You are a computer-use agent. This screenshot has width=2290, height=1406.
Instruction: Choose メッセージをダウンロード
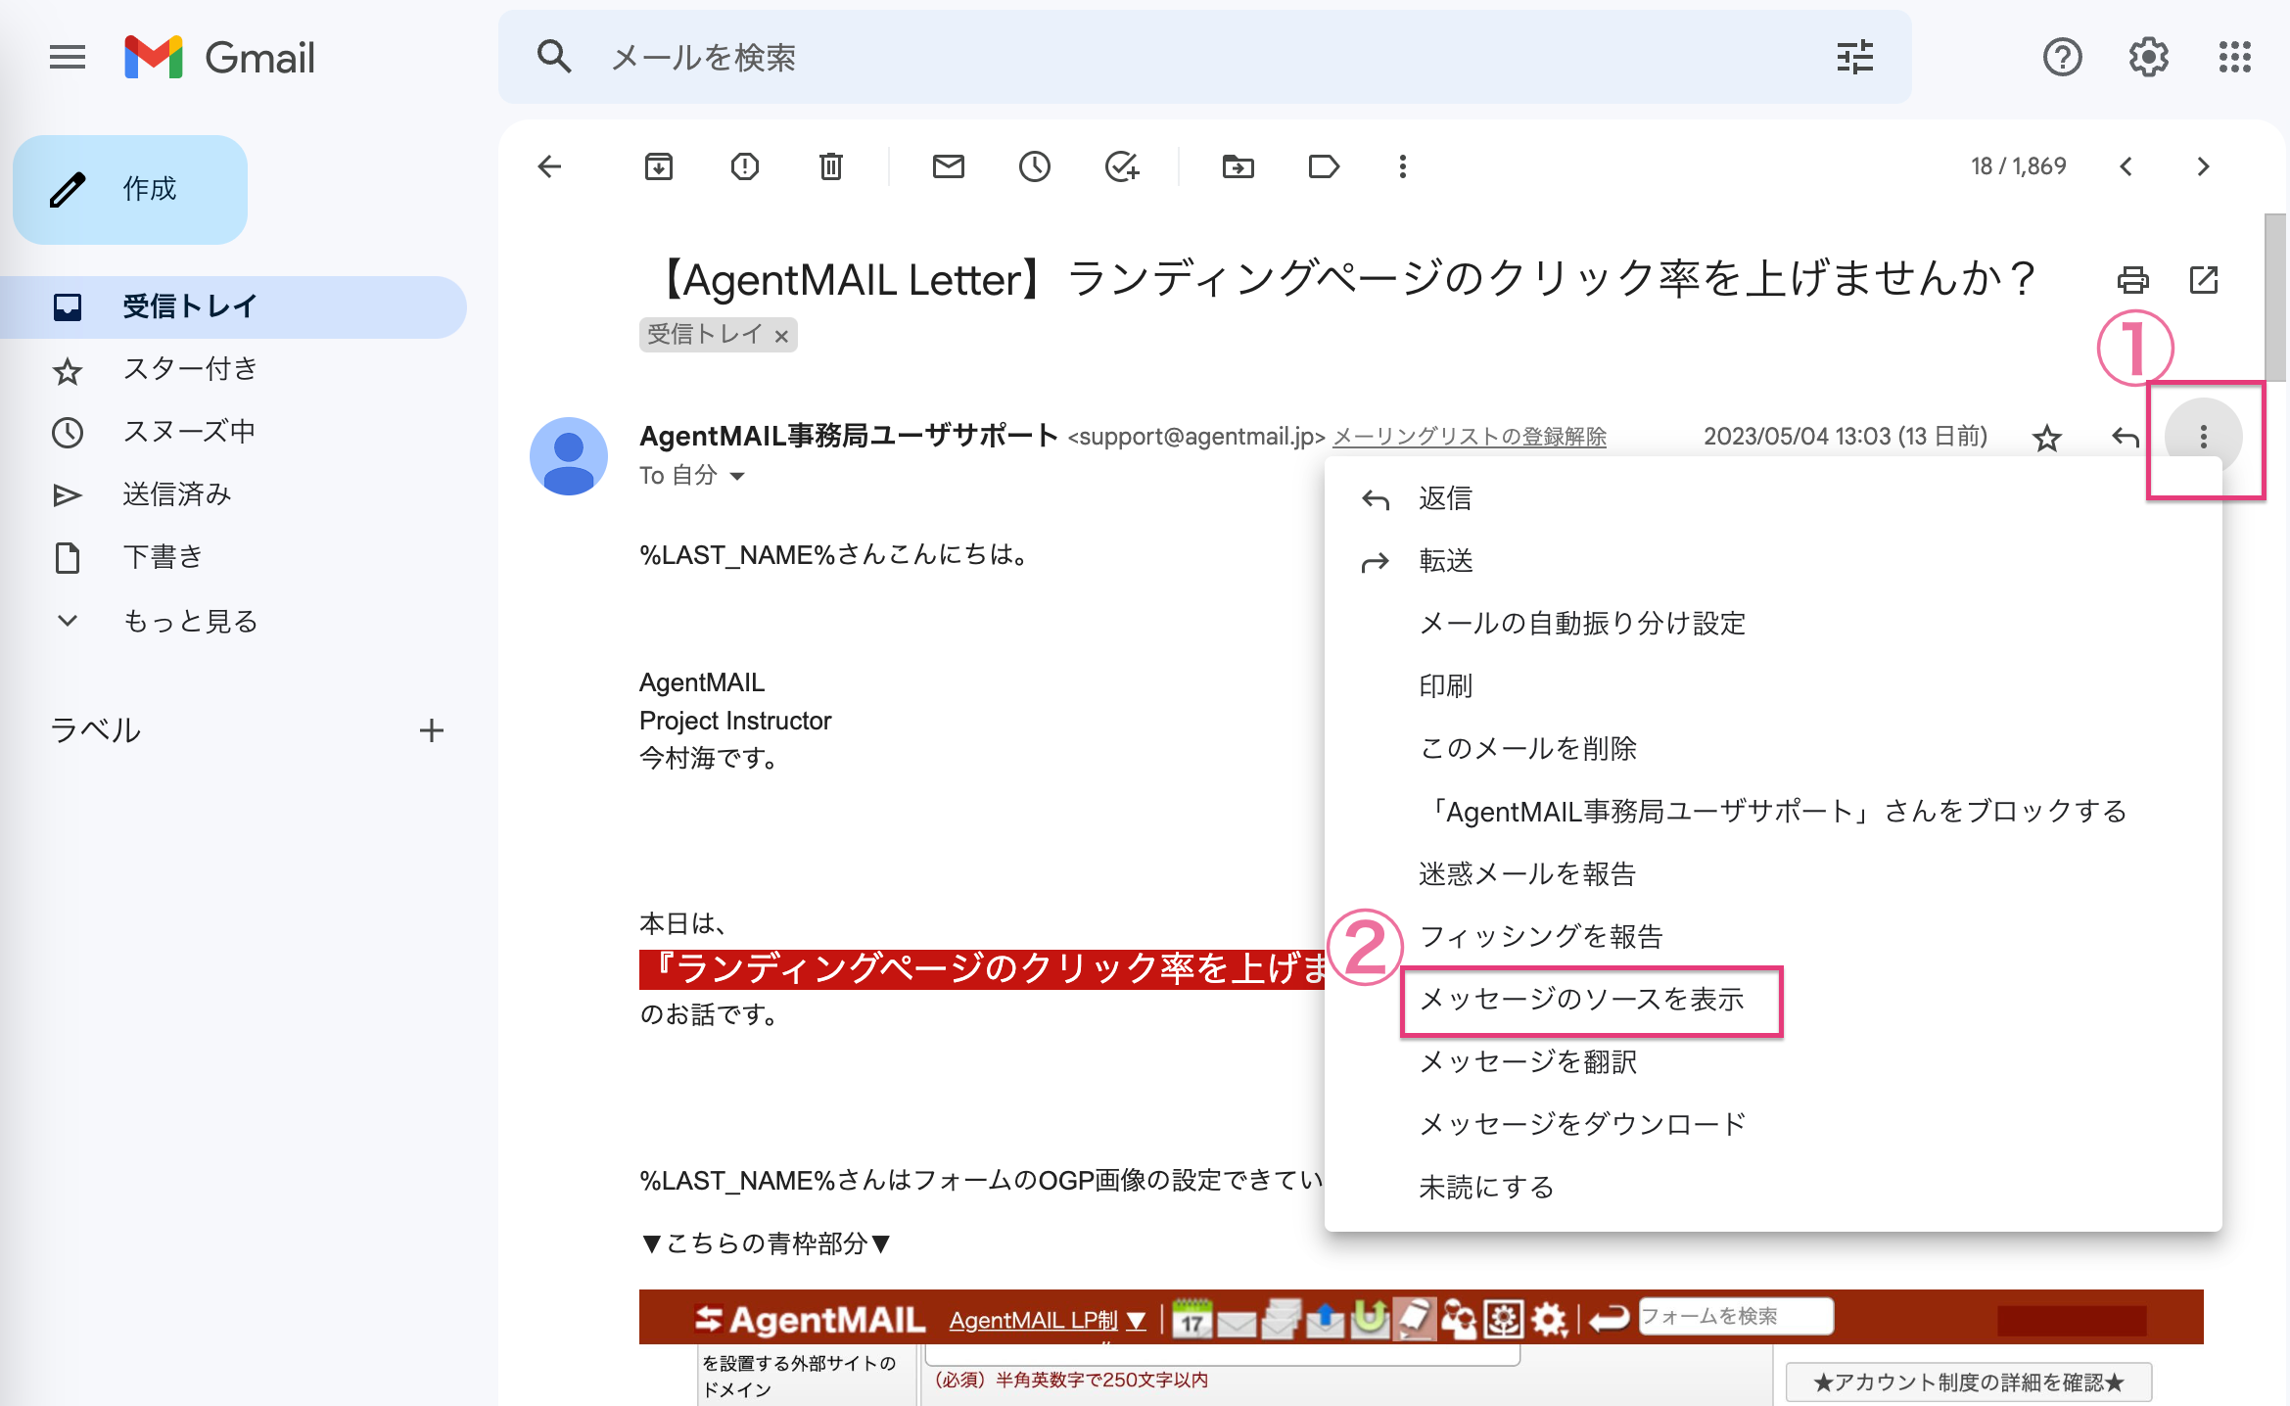click(x=1772, y=1125)
